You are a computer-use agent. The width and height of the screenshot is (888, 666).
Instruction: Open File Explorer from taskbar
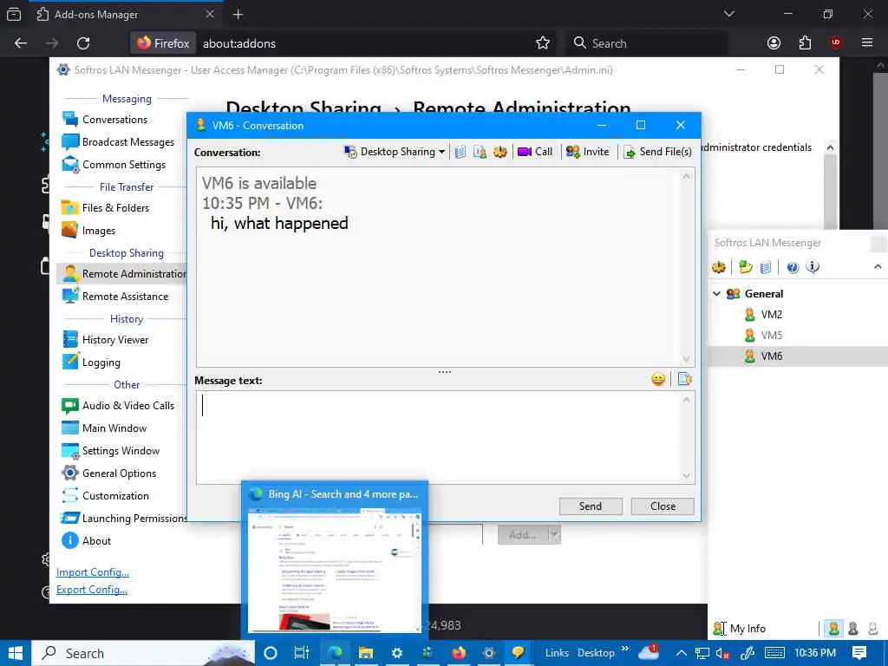click(366, 653)
